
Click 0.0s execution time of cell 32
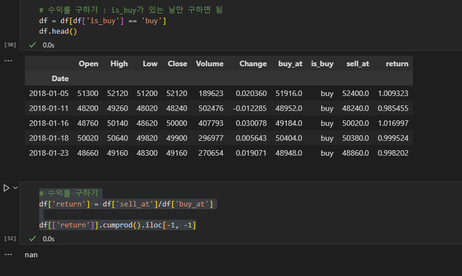(49, 239)
